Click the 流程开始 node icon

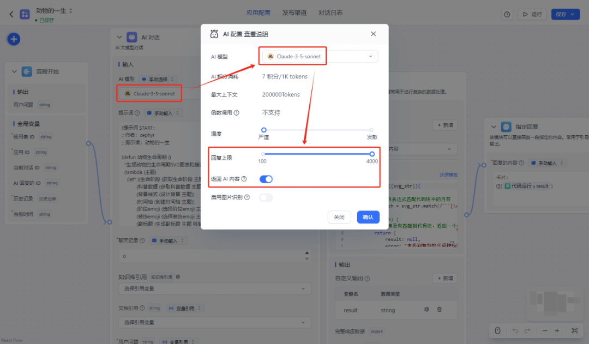click(27, 71)
